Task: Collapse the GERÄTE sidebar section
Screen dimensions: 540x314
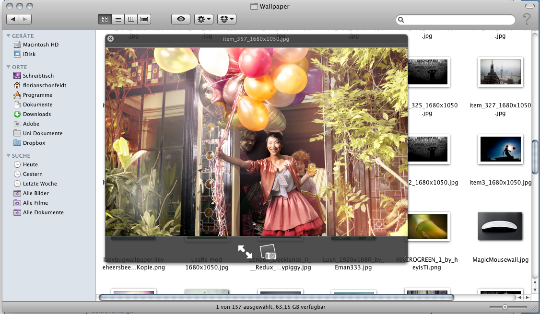Action: (8, 36)
